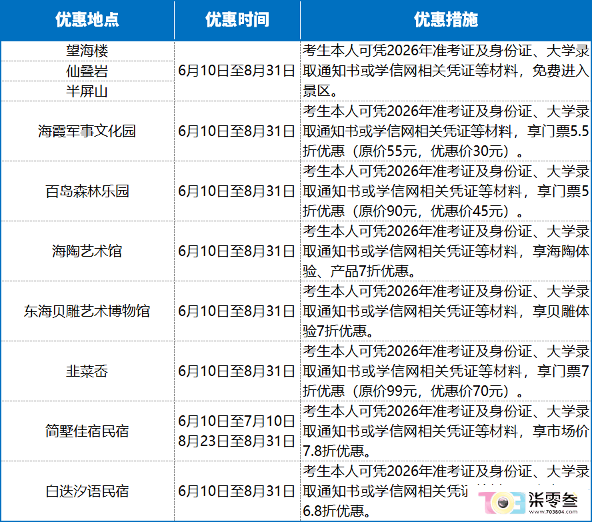592x522 pixels.
Task: Select the 海陶艺术馆 cell
Action: coord(87,251)
